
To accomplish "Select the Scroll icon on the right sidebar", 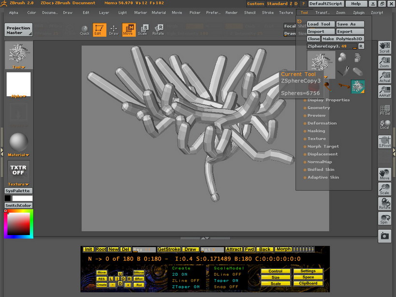I will (x=384, y=47).
